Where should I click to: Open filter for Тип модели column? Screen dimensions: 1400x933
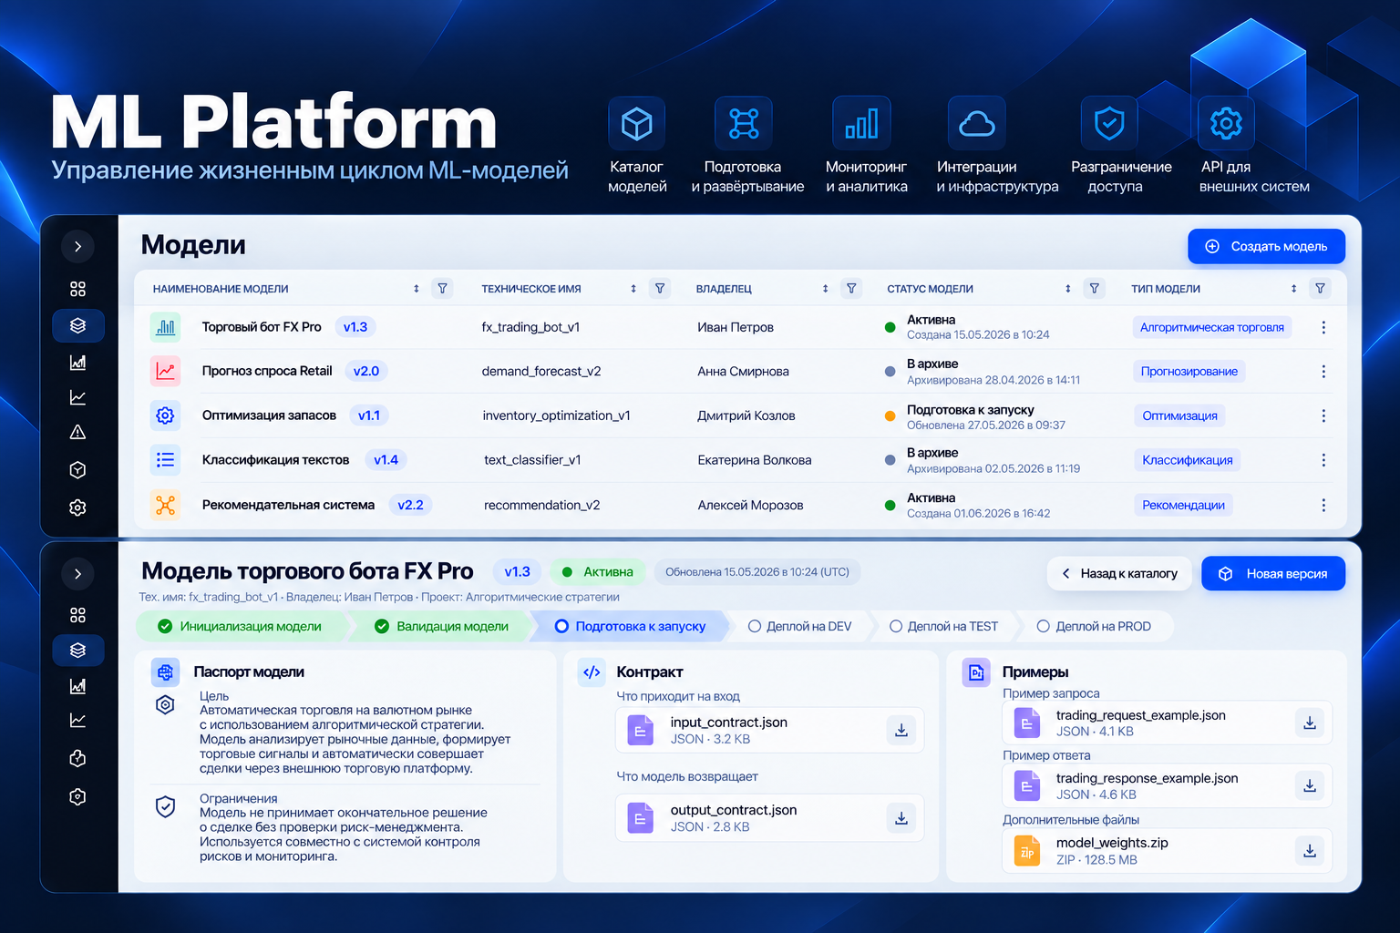point(1320,289)
